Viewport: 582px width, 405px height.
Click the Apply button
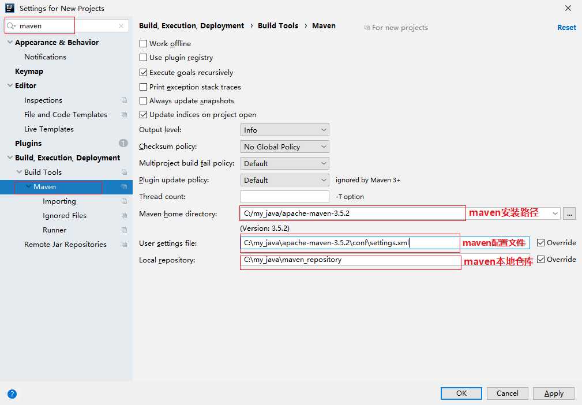[x=553, y=393]
